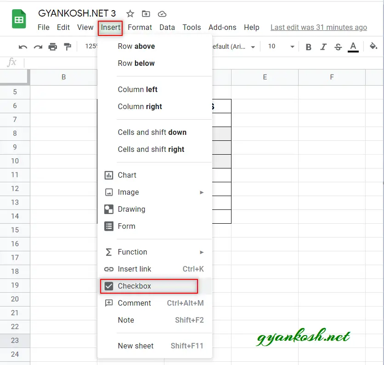This screenshot has height=365, width=384.
Task: Select all cells corner button
Action: [x=15, y=77]
